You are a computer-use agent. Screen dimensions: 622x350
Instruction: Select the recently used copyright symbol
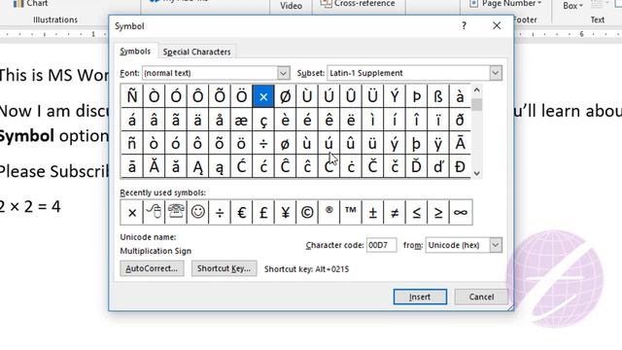pos(307,212)
